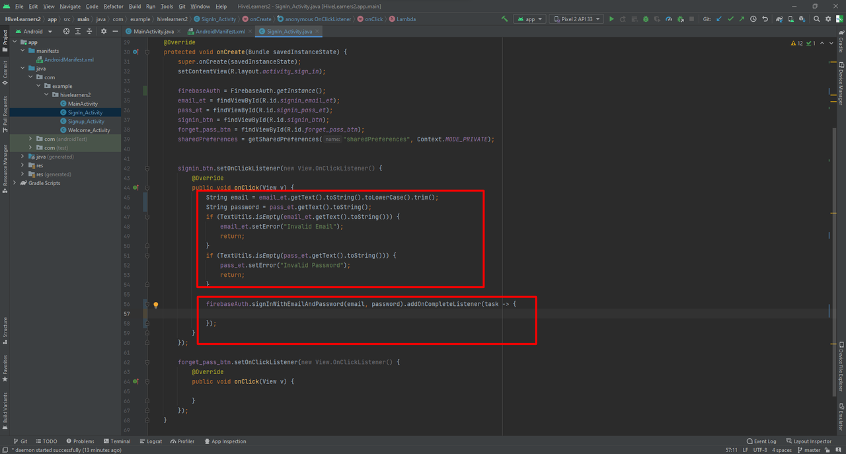Toggle the Gradle tool window on right edge
Image resolution: width=846 pixels, height=454 pixels.
click(841, 42)
